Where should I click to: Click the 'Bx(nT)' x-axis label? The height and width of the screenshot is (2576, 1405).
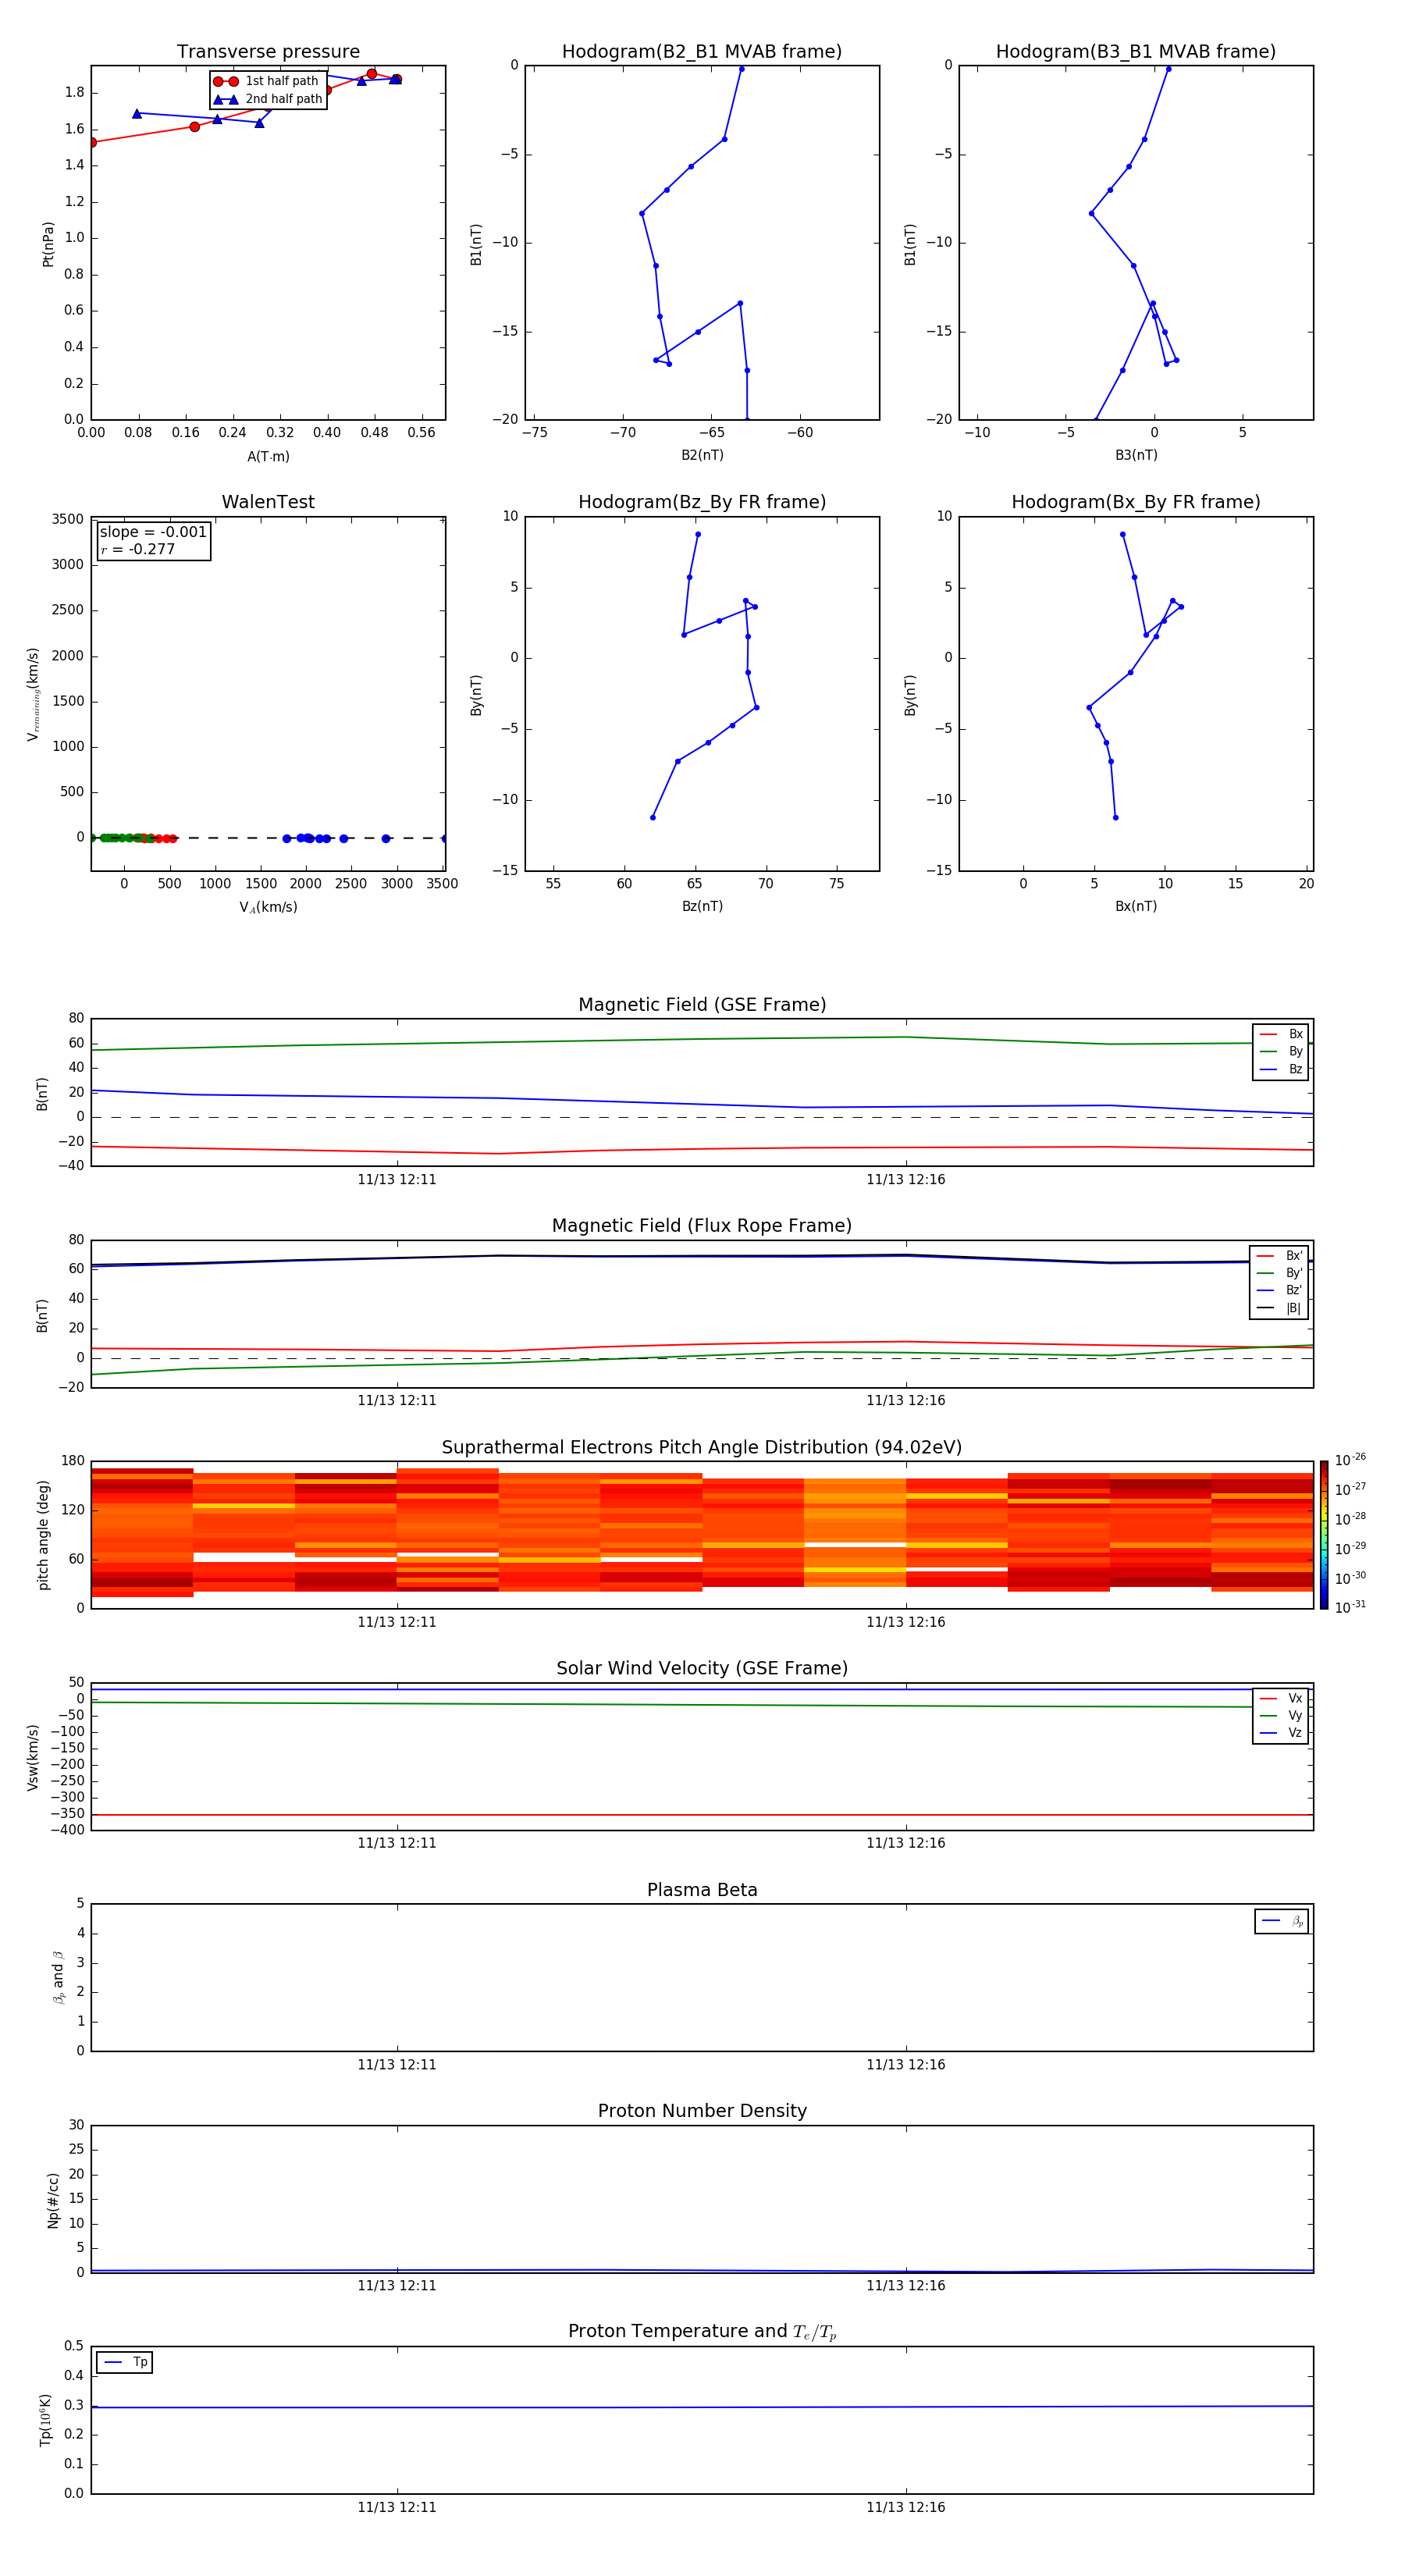click(1136, 906)
